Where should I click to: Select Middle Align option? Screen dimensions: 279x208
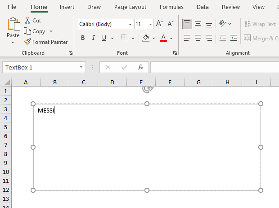pyautogui.click(x=198, y=24)
